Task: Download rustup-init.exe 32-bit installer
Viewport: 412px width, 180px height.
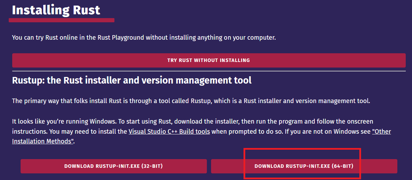Action: point(114,166)
